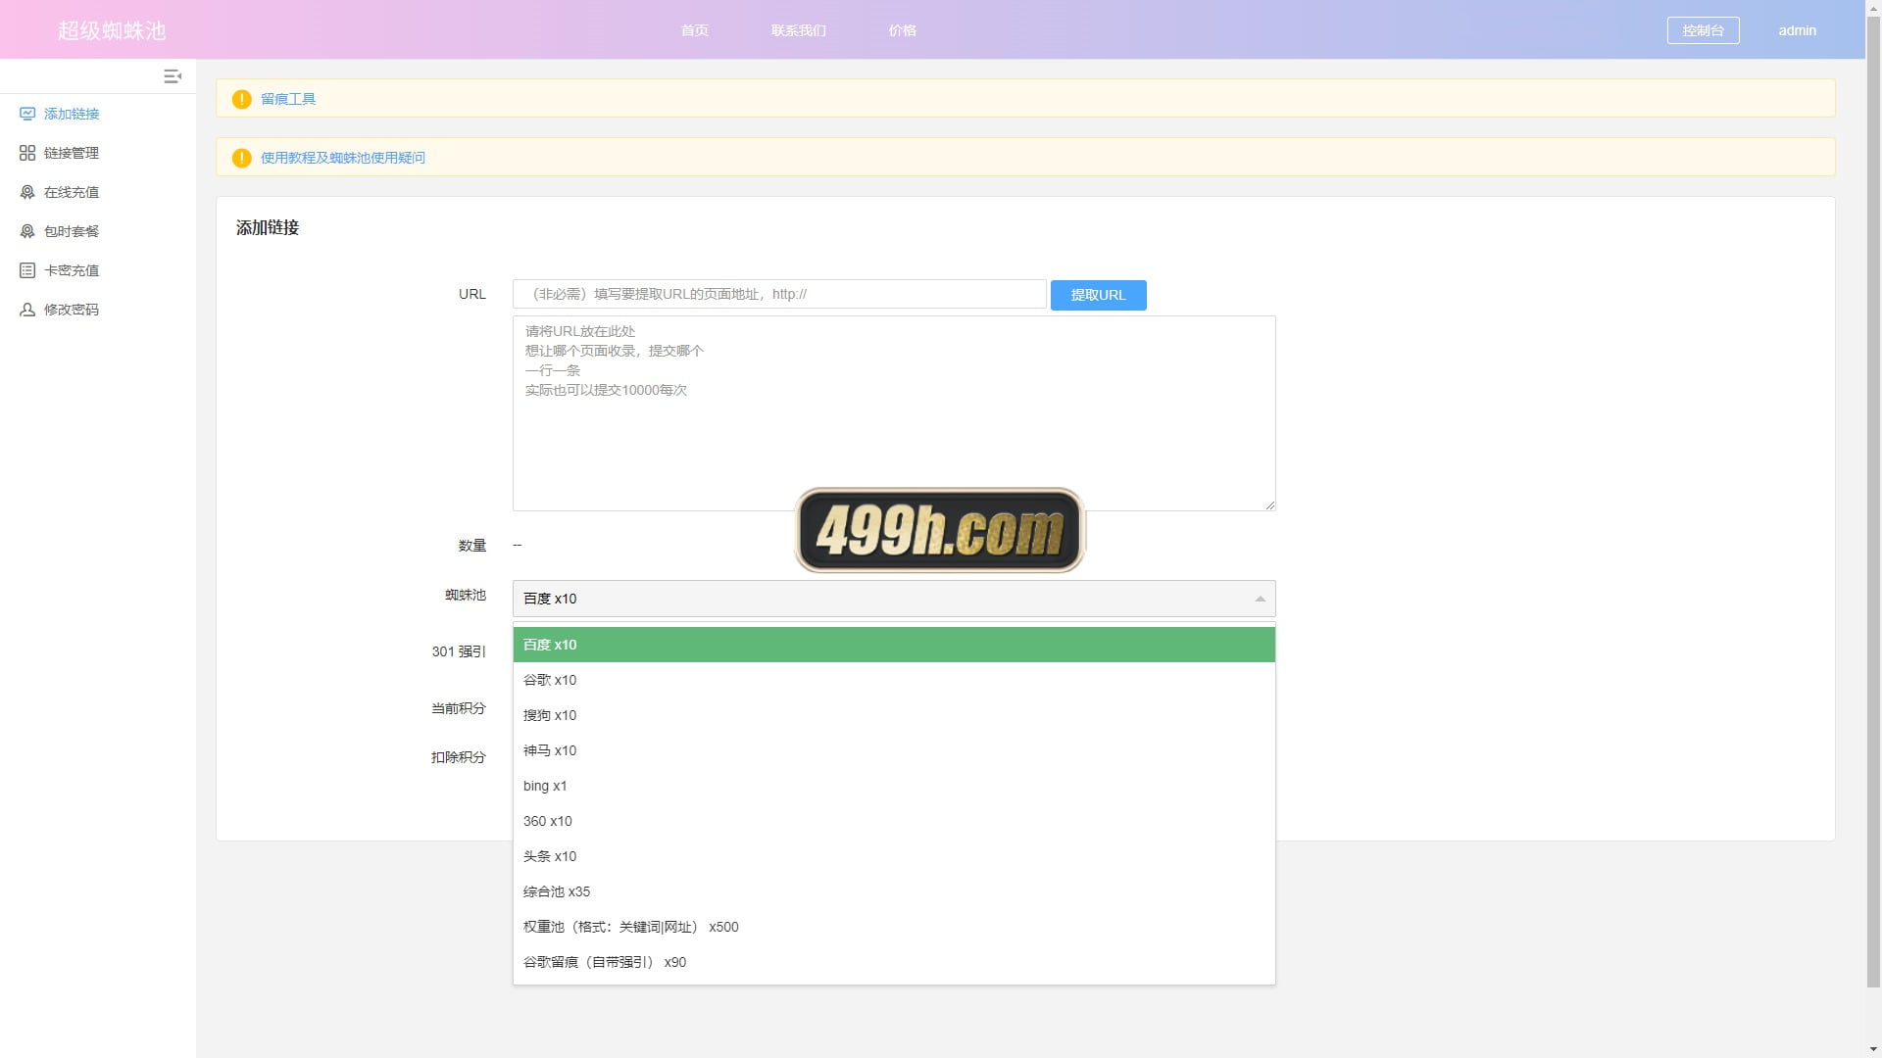Image resolution: width=1882 pixels, height=1058 pixels.
Task: Click the scrollbar down arrow
Action: [1873, 1050]
